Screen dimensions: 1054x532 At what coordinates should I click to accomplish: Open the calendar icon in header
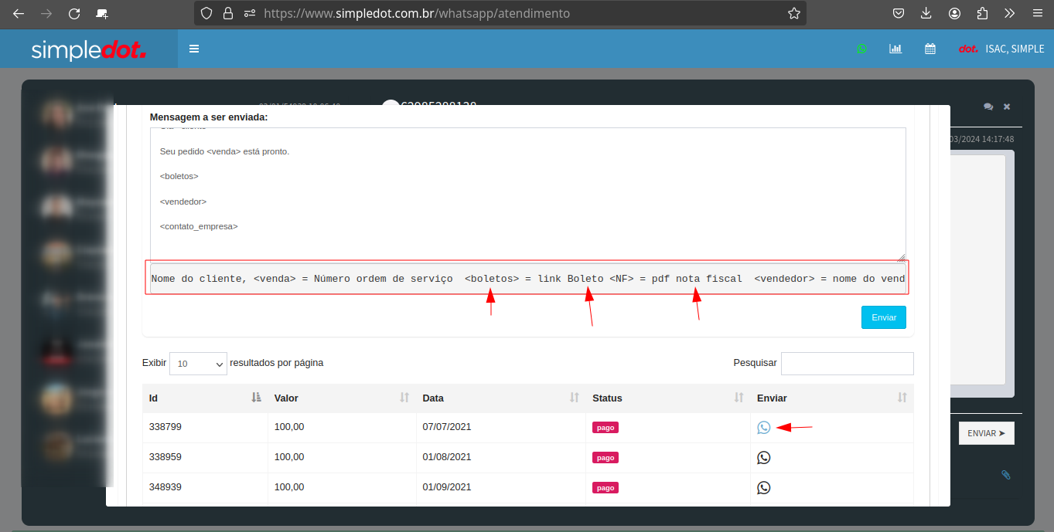pos(930,49)
